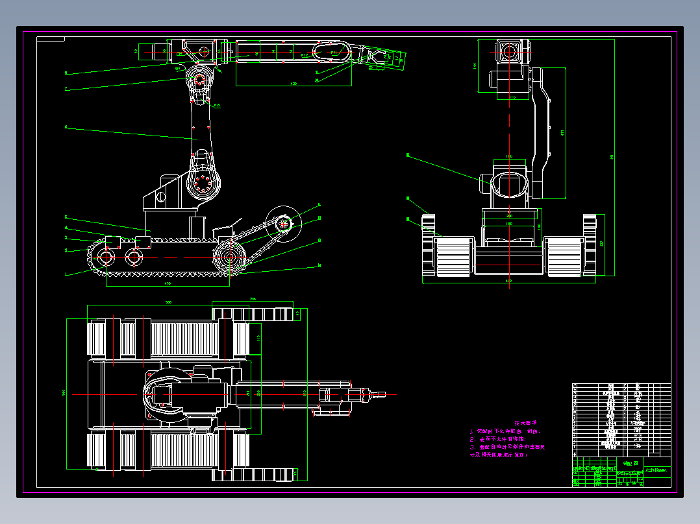Click the white parts list table
Image resolution: width=700 pixels, height=524 pixels.
coord(621,420)
